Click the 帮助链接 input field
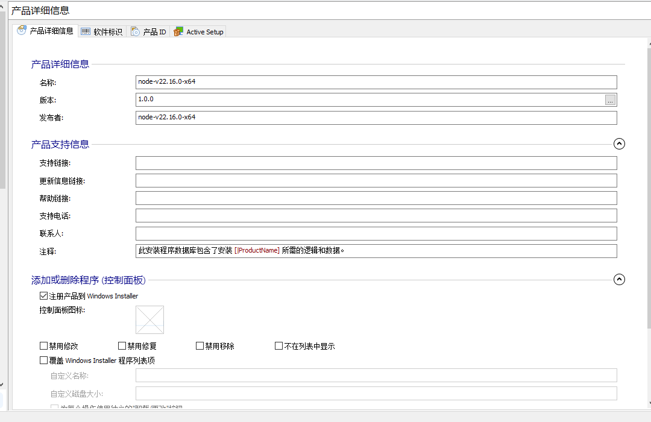651x422 pixels. 376,198
